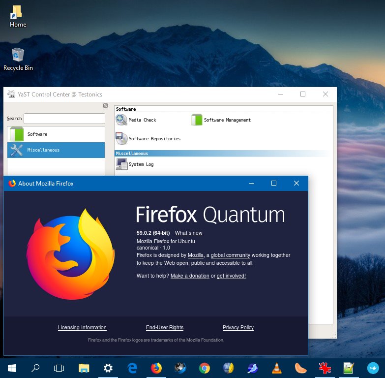385x378 pixels.
Task: Click the get involved! link
Action: coord(231,276)
